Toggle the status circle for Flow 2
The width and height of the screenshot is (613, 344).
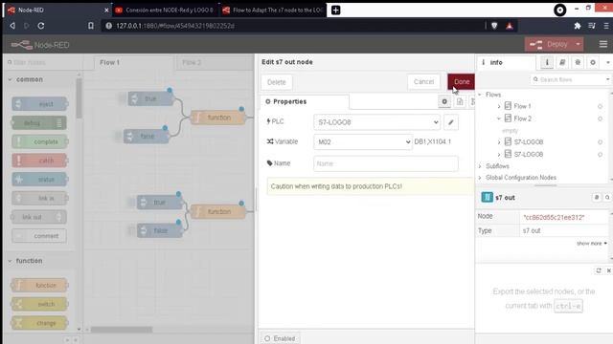[x=600, y=118]
